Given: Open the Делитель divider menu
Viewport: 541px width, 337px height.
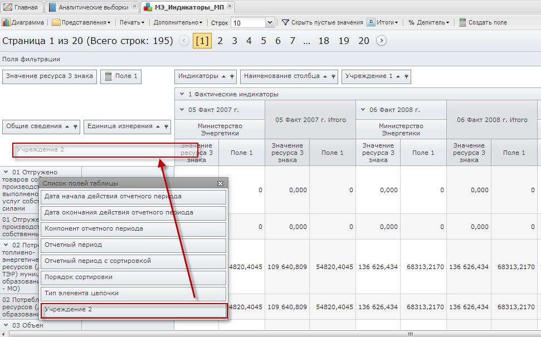Looking at the screenshot, I should 429,22.
